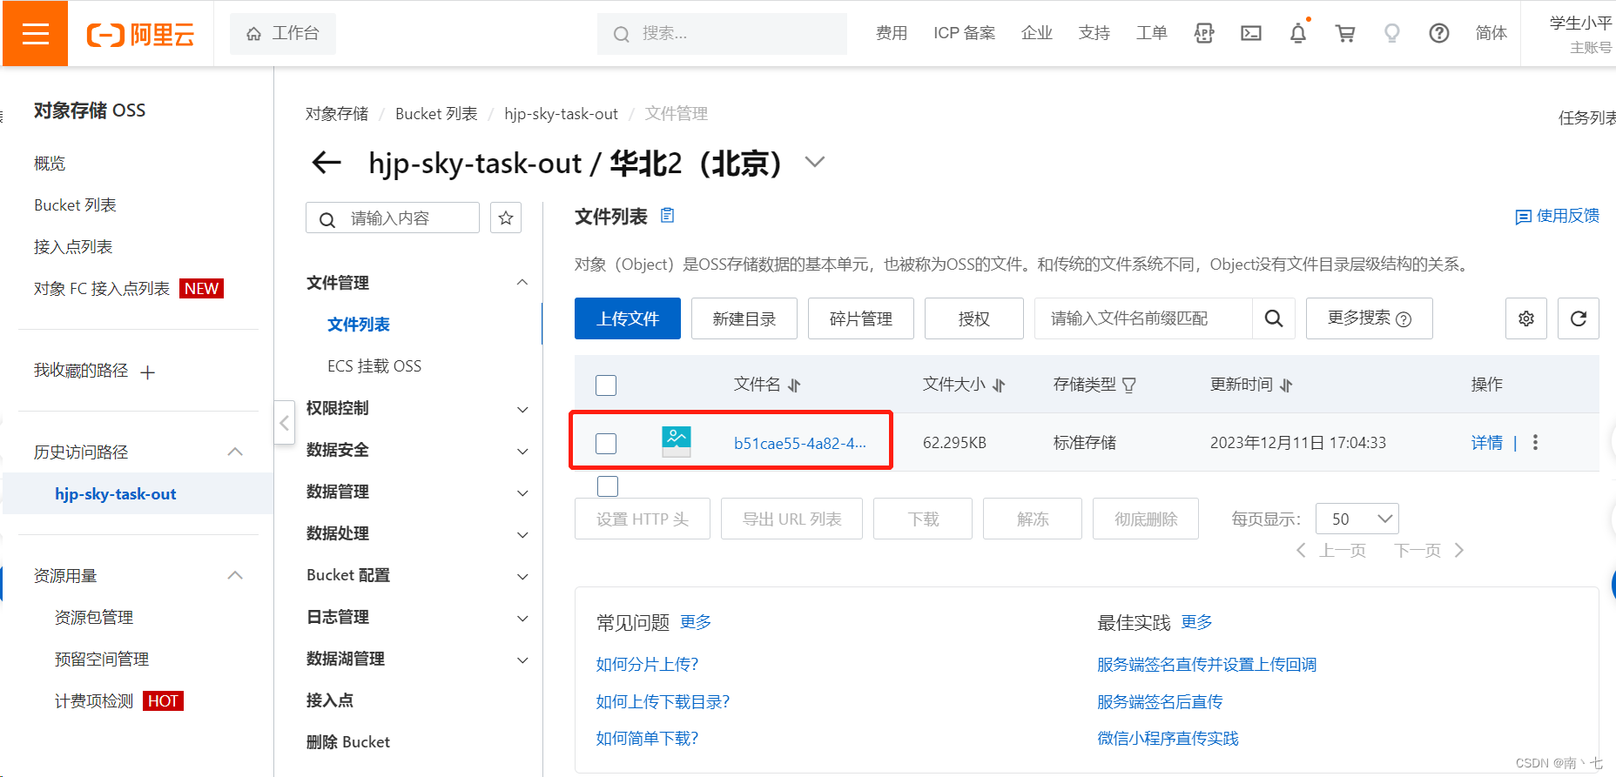Open the hamburger main menu

(x=35, y=33)
